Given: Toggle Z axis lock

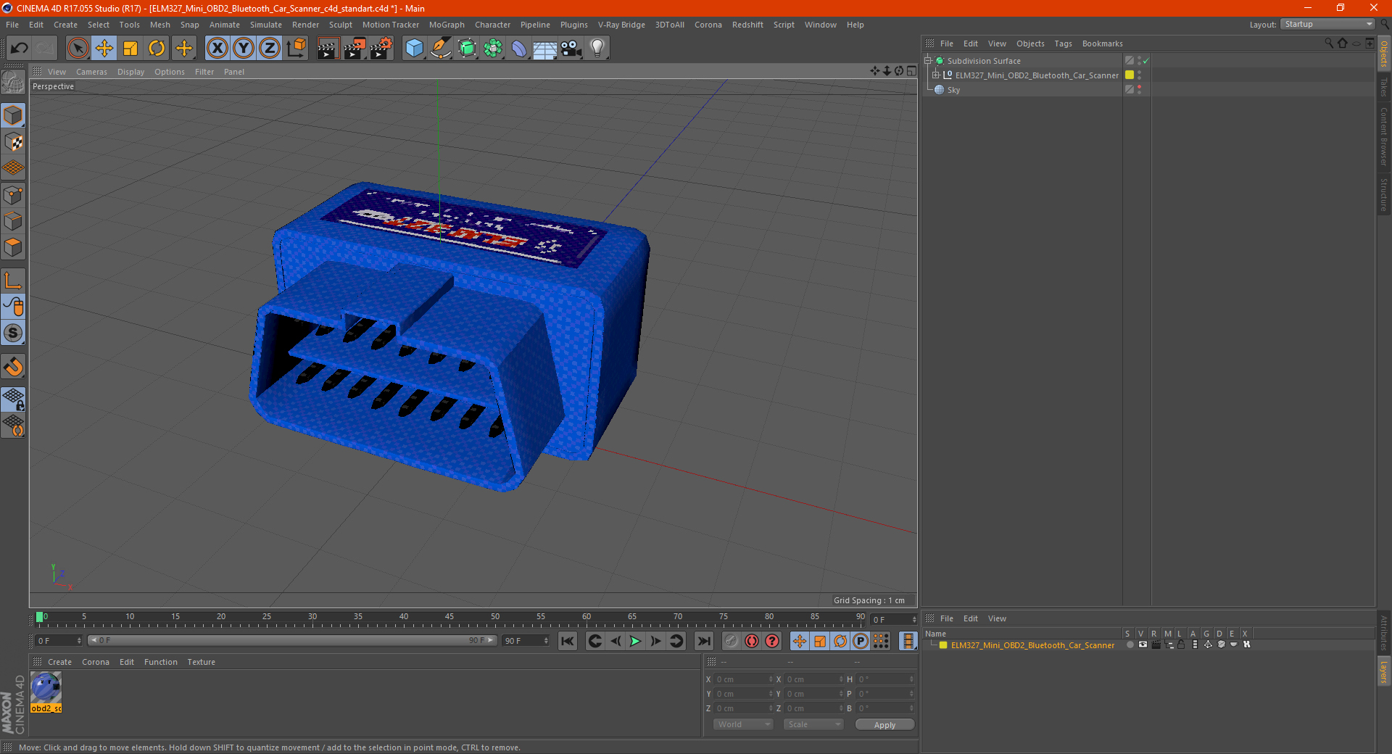Looking at the screenshot, I should point(270,49).
